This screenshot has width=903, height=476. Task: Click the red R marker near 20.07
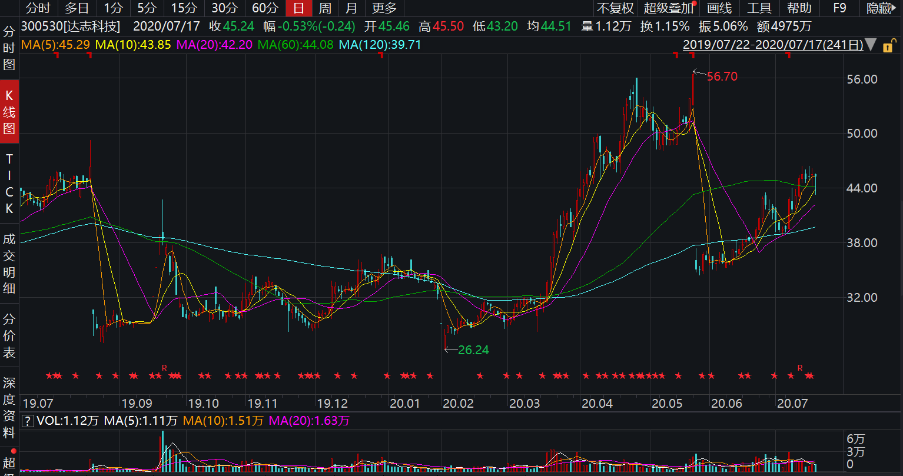800,368
